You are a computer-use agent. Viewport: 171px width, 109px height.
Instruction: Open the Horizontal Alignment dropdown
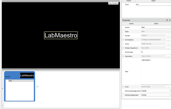(x=156, y=91)
